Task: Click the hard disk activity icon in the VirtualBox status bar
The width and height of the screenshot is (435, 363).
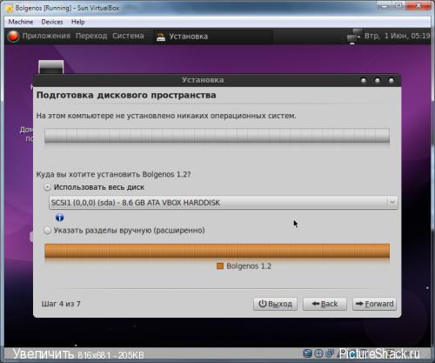Action: 307,353
